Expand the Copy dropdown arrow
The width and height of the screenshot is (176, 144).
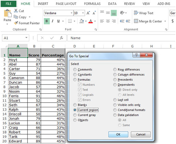point(30,17)
